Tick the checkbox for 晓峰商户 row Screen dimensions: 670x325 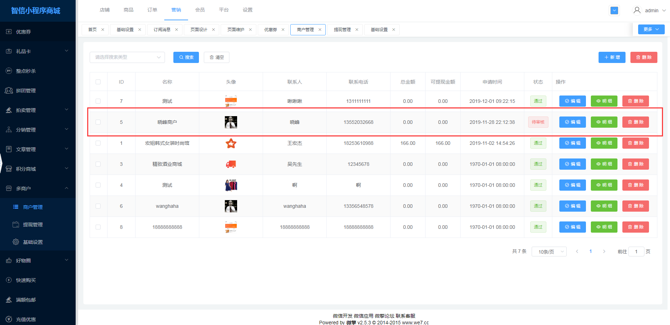click(x=98, y=122)
